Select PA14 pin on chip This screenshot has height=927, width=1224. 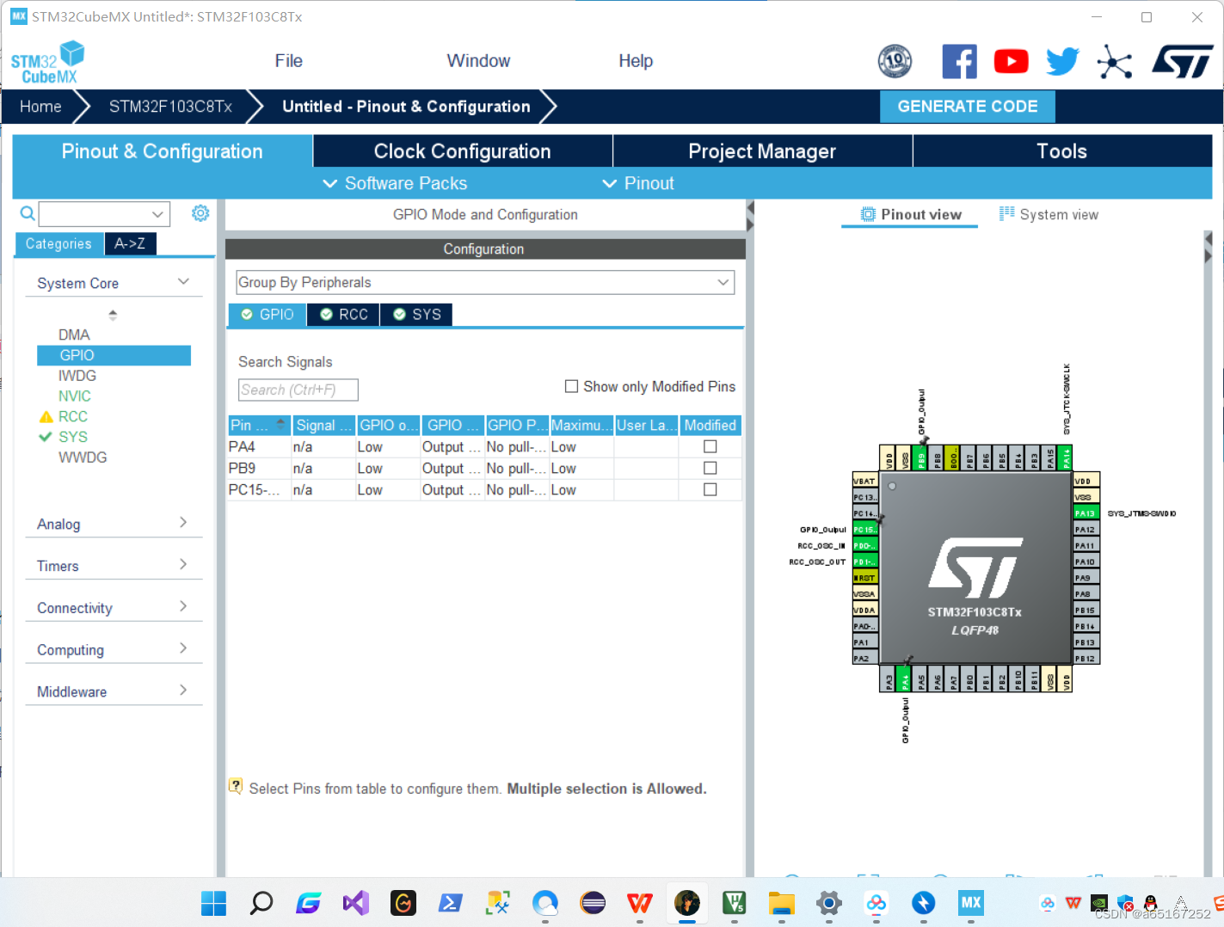point(1066,458)
